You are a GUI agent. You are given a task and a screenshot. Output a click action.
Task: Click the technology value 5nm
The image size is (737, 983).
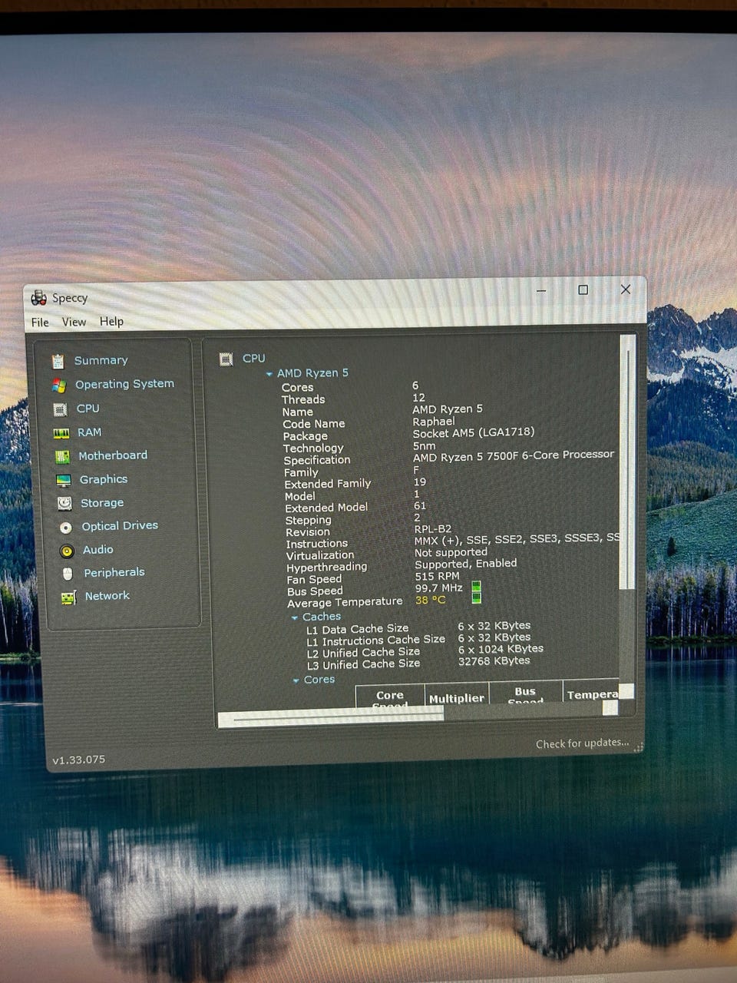point(424,445)
